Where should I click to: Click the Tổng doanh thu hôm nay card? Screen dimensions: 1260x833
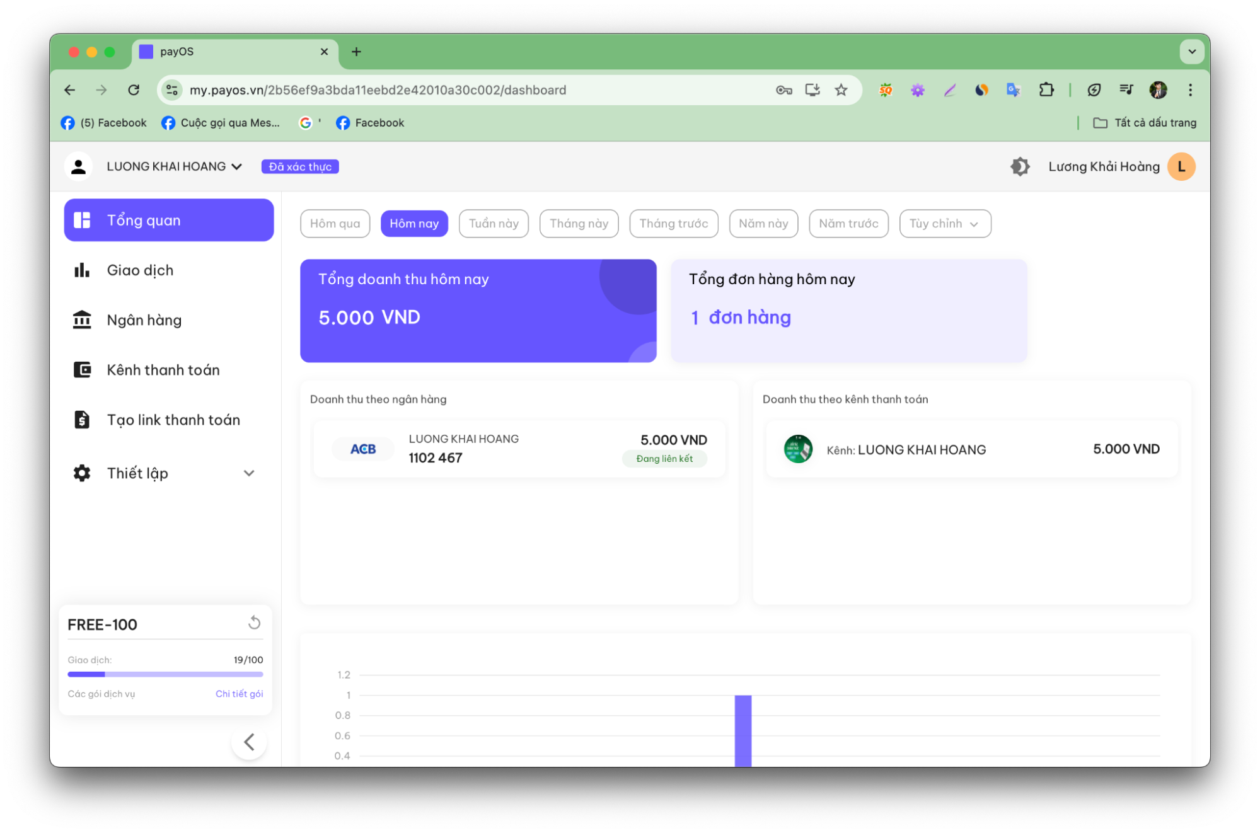pyautogui.click(x=478, y=311)
